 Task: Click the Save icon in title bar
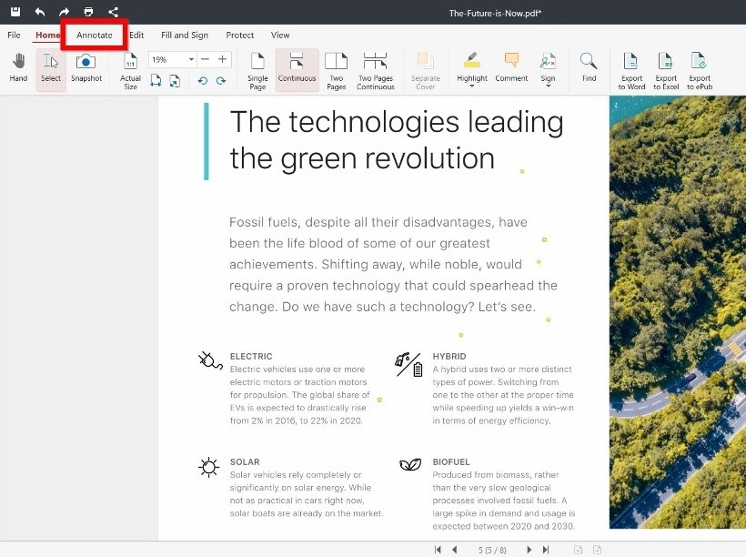pos(15,12)
